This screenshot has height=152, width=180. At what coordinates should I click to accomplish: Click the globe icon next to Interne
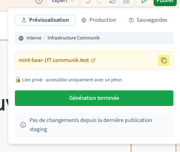[x=21, y=38]
